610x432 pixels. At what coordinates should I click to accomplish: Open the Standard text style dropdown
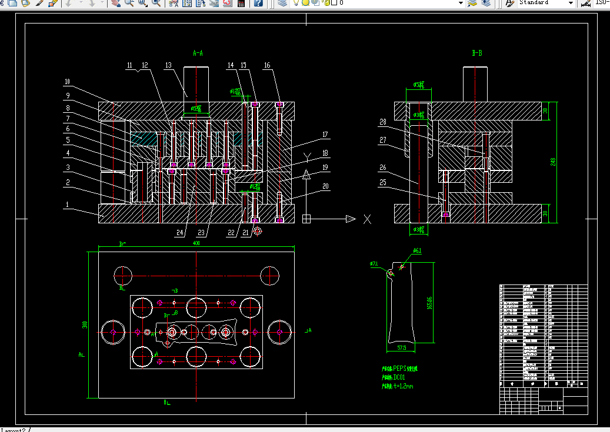(570, 3)
